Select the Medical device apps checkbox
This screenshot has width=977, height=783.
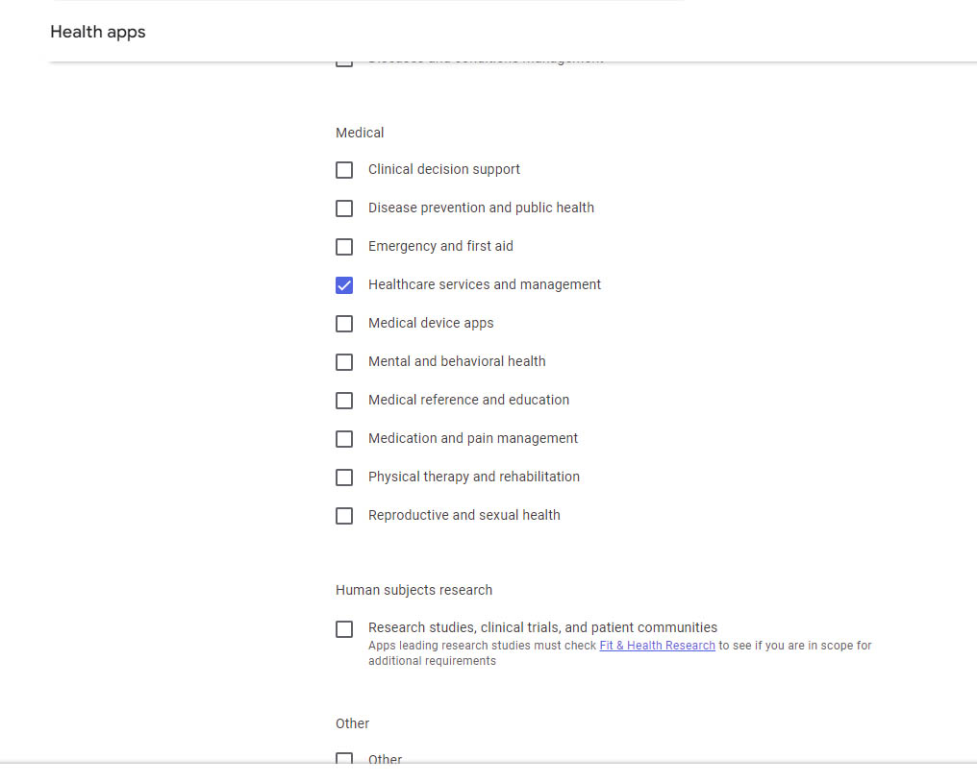(344, 324)
